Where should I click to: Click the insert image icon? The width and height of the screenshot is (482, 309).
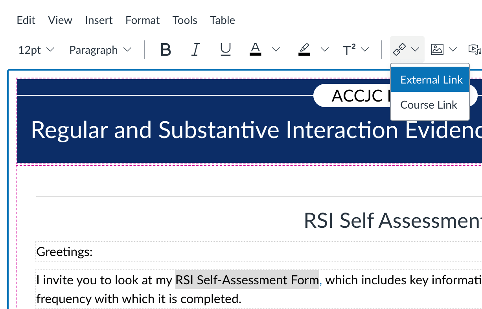pyautogui.click(x=437, y=49)
